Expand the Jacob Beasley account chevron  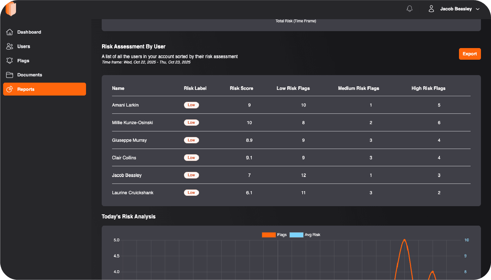point(478,9)
